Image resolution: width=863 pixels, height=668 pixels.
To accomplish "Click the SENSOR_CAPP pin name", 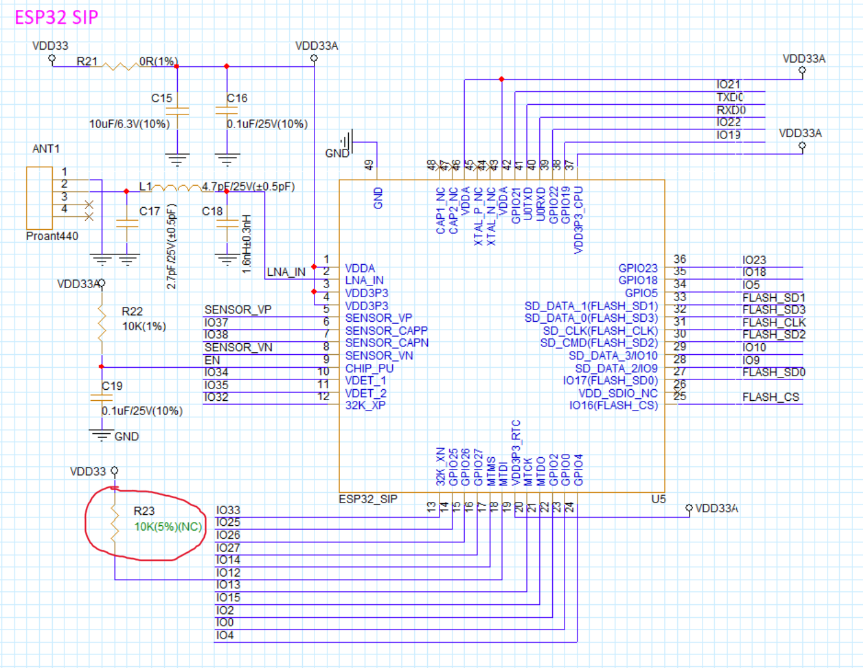I will [387, 330].
